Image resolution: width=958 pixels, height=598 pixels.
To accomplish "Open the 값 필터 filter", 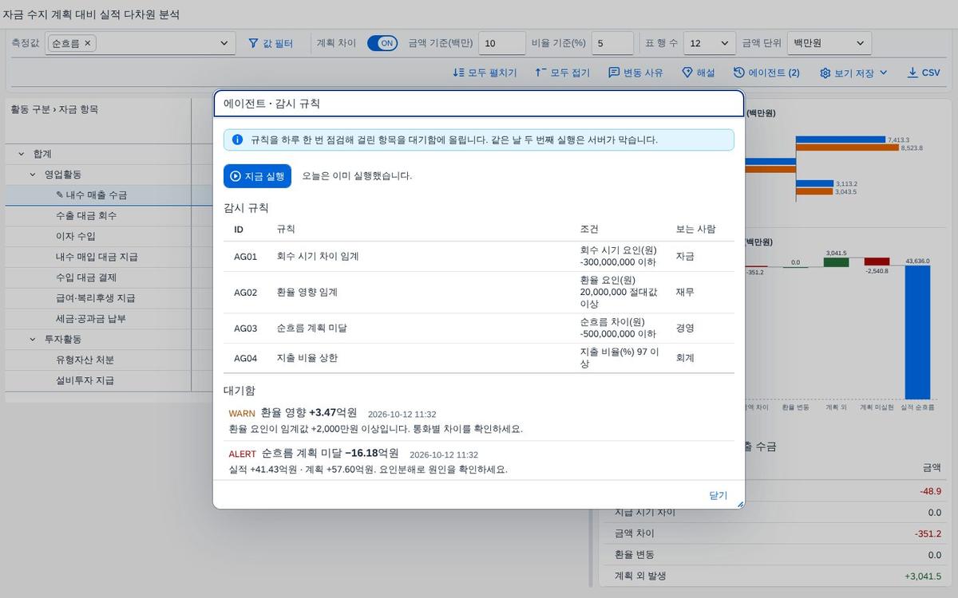I will (x=270, y=43).
